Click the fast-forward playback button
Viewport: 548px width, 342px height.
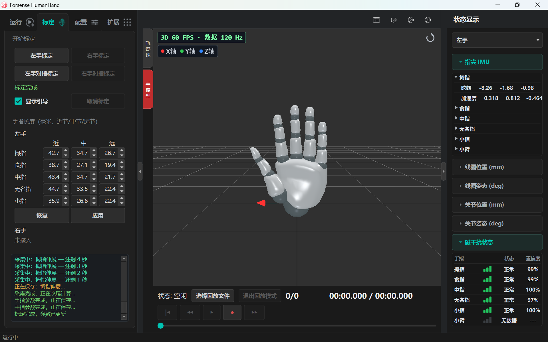254,312
